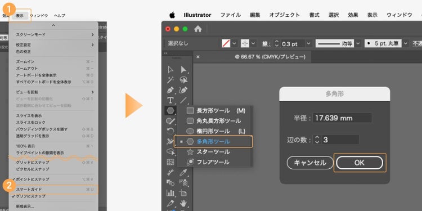The image size is (422, 211).
Task: Click the stroke weight stepper arrows
Action: coord(277,43)
